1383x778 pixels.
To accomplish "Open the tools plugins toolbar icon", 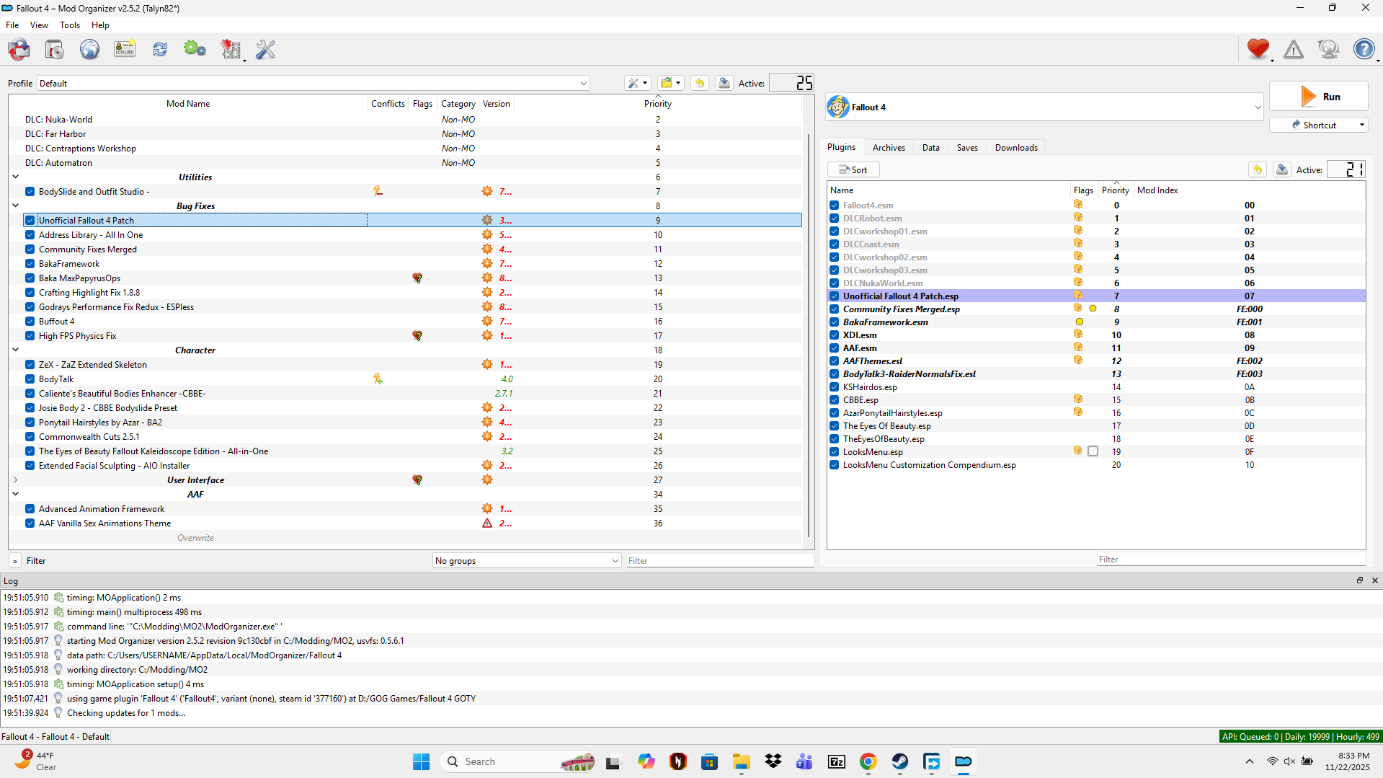I will pyautogui.click(x=231, y=49).
